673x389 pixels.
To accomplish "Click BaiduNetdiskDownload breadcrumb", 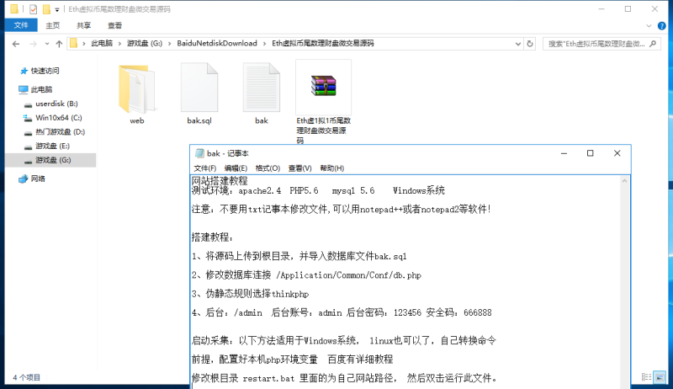I will tap(217, 44).
